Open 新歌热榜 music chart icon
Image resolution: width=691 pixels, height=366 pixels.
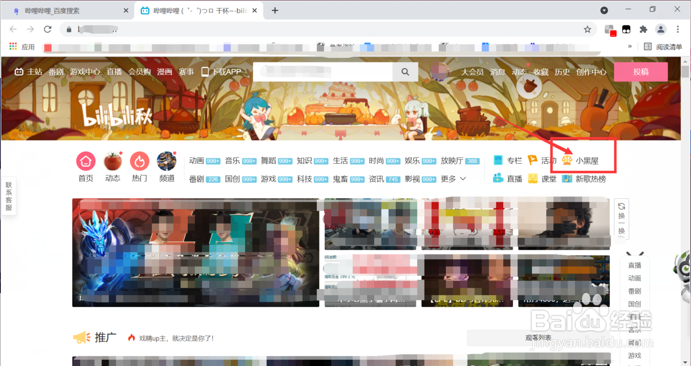[x=567, y=178]
